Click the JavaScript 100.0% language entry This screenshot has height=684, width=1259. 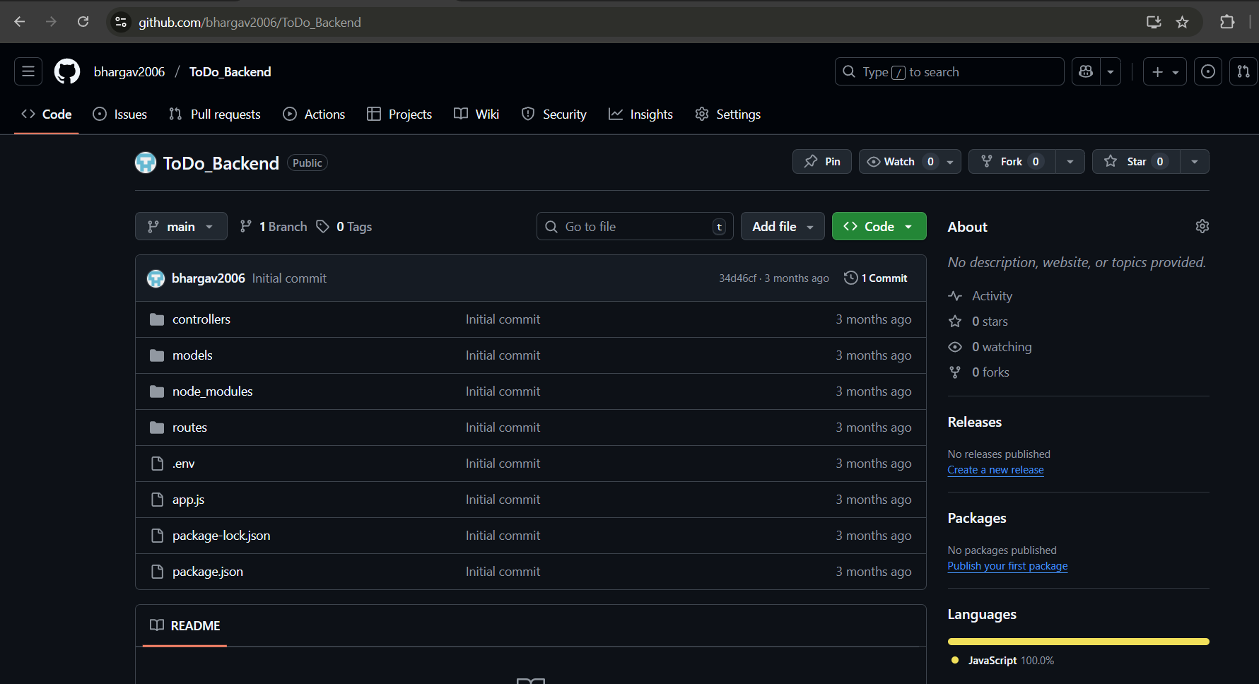pyautogui.click(x=1003, y=661)
